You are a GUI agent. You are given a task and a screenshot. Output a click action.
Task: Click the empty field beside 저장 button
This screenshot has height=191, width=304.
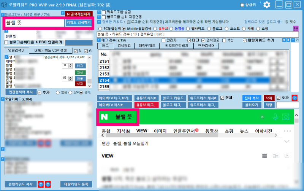coord(288,105)
